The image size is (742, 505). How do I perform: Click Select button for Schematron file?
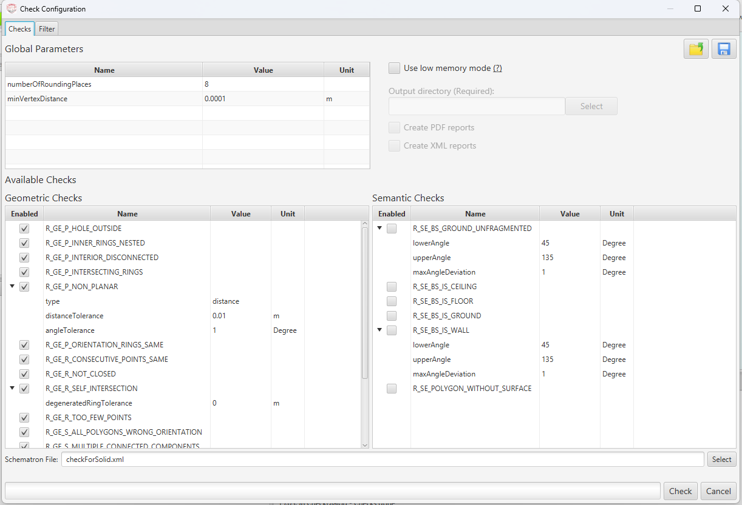click(721, 460)
